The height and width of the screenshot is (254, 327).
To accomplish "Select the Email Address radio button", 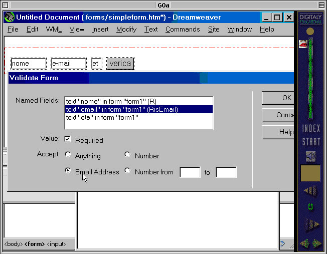I will point(68,170).
